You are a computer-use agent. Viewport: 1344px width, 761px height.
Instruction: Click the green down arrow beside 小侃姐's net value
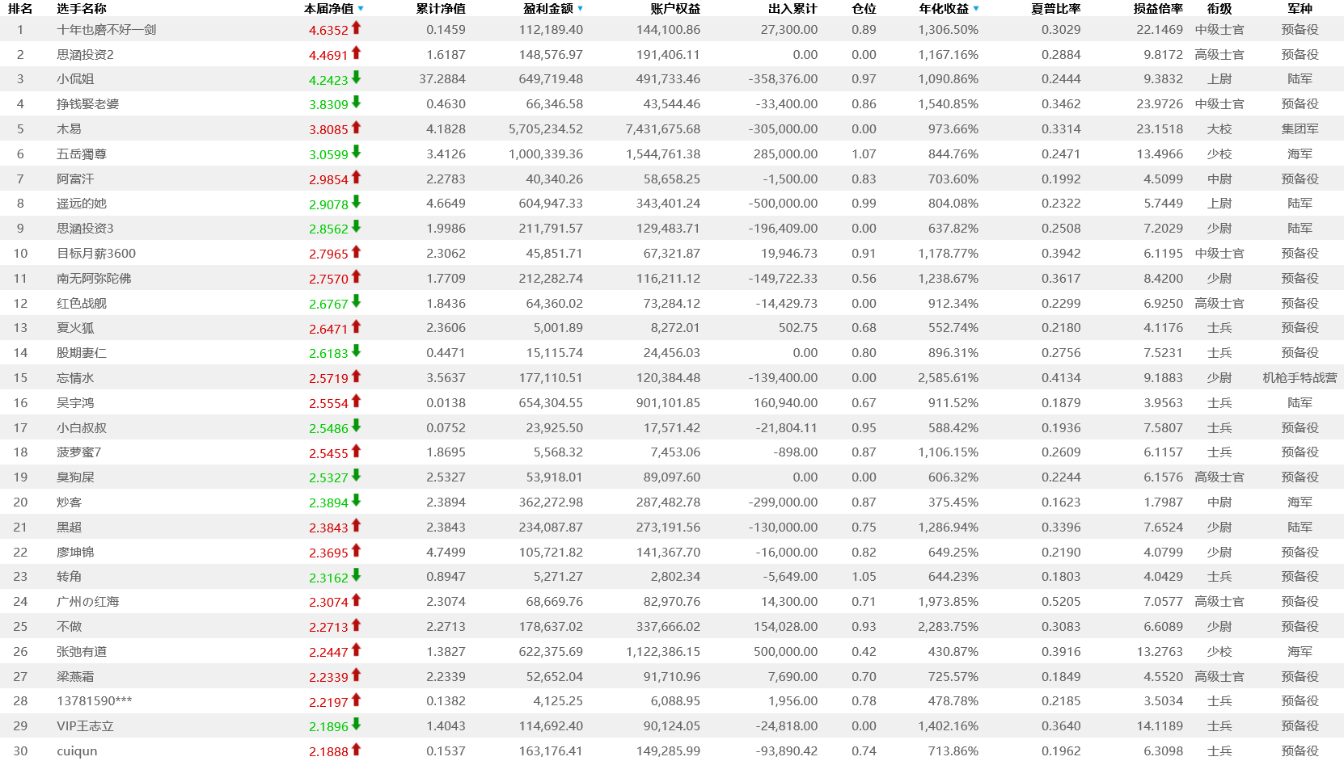point(356,78)
